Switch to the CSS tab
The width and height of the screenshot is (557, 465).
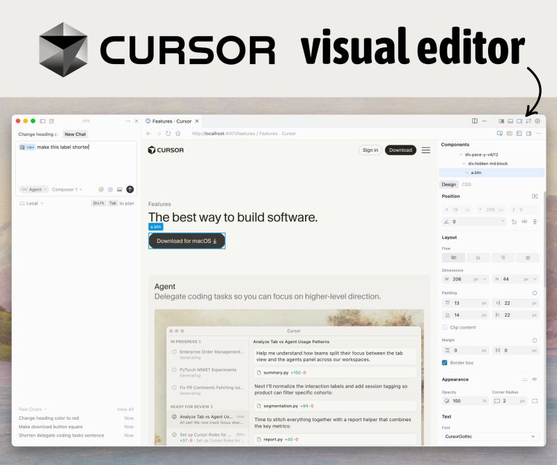tap(466, 184)
